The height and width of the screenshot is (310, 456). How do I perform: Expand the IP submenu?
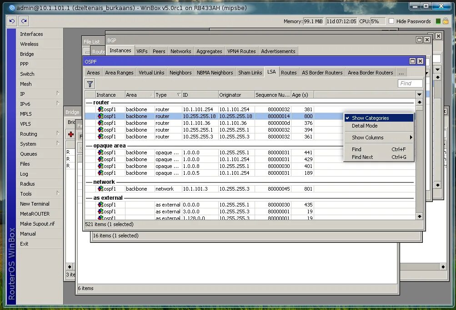58,93
